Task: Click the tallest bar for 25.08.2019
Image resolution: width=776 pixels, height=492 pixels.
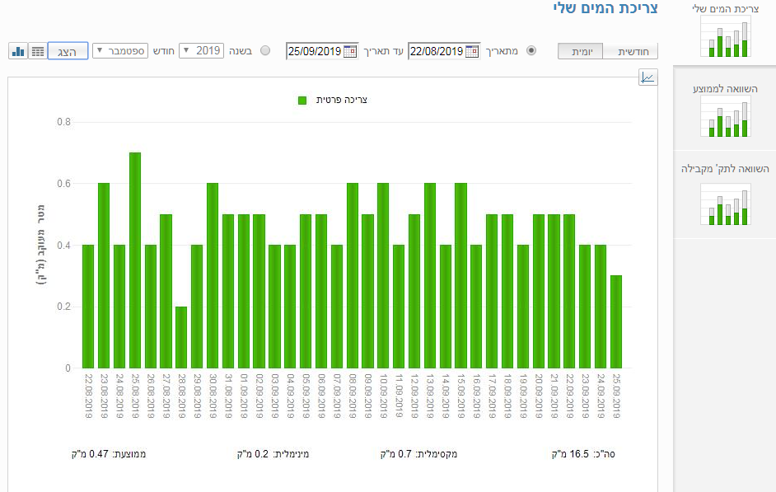Action: pyautogui.click(x=135, y=260)
